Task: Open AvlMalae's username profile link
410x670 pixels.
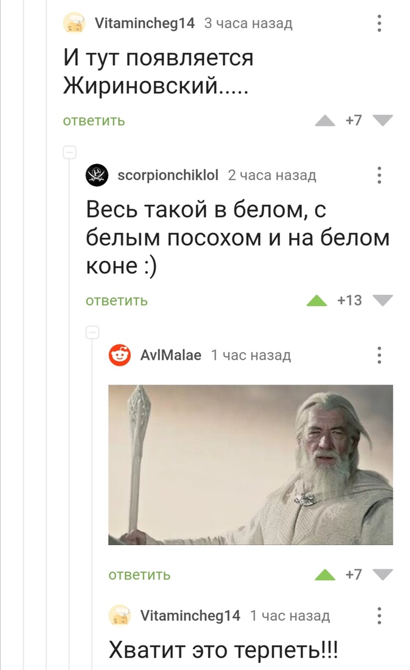Action: coord(171,355)
